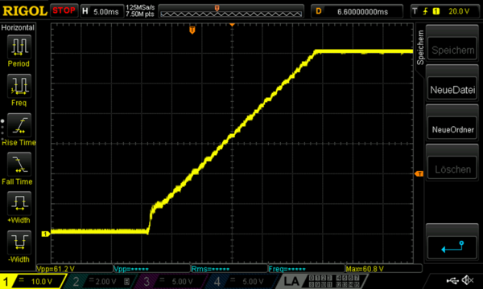Select the -Width measurement icon
Image resolution: width=483 pixels, height=289 pixels.
click(19, 242)
